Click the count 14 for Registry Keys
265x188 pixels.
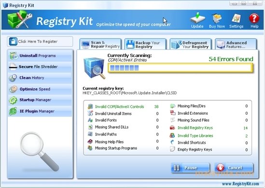tap(246, 128)
